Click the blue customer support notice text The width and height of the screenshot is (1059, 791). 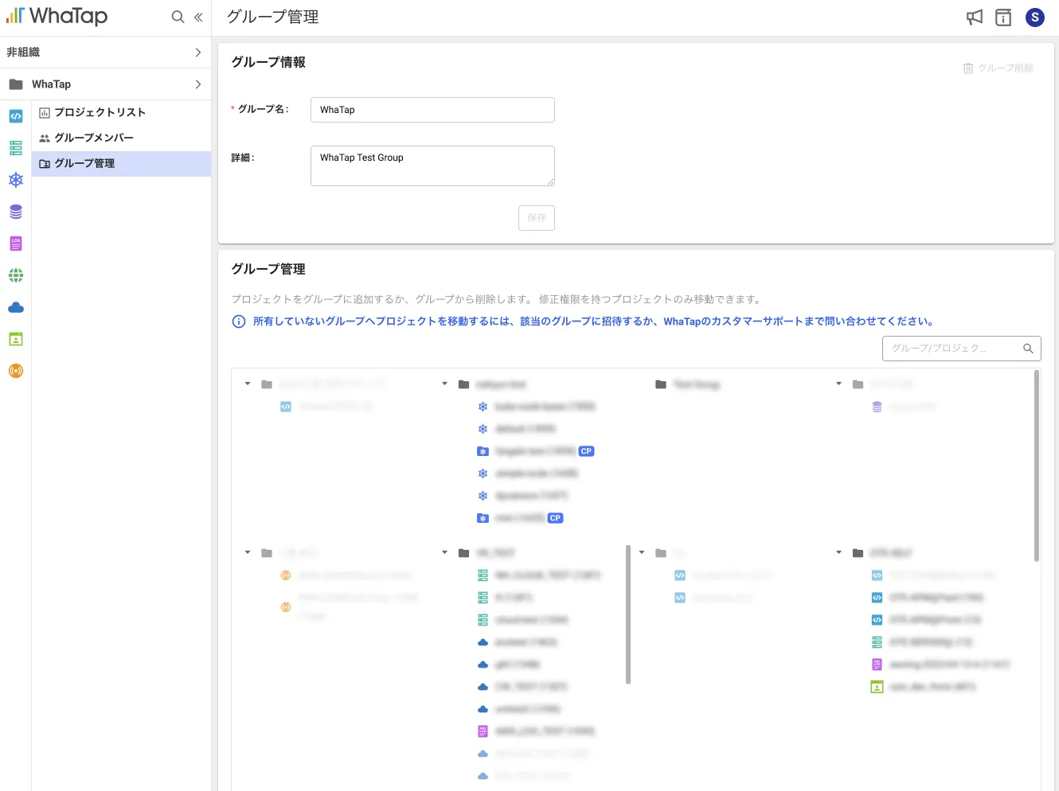pos(593,321)
